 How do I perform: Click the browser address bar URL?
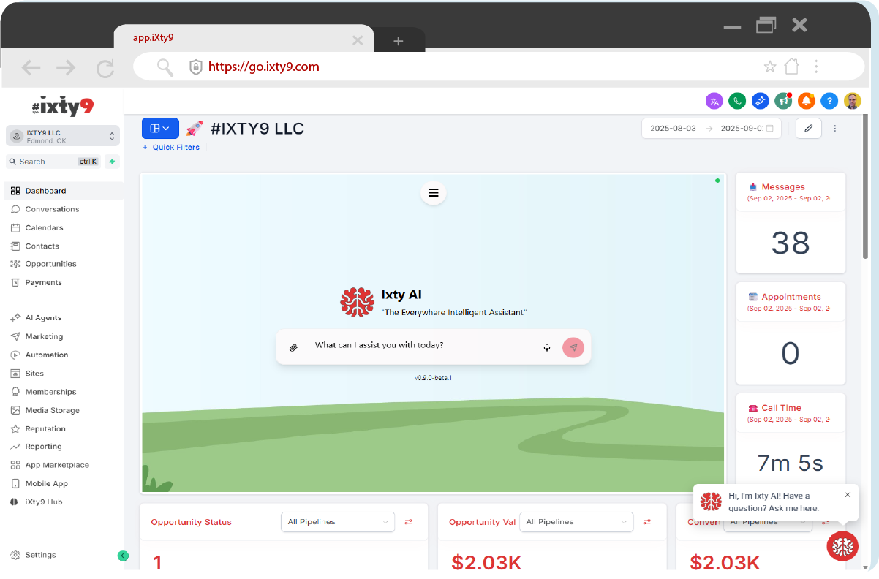[264, 67]
